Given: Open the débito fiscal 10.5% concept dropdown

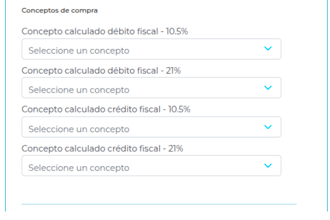Looking at the screenshot, I should click(x=151, y=50).
